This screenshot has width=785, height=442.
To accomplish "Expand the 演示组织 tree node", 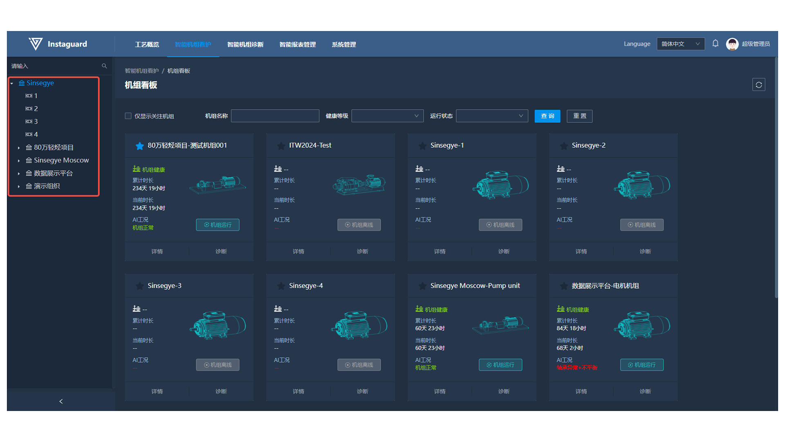I will 19,186.
